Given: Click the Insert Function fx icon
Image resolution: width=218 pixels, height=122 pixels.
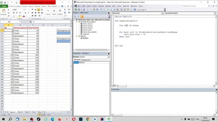Looking at the screenshot, I should point(30,22).
